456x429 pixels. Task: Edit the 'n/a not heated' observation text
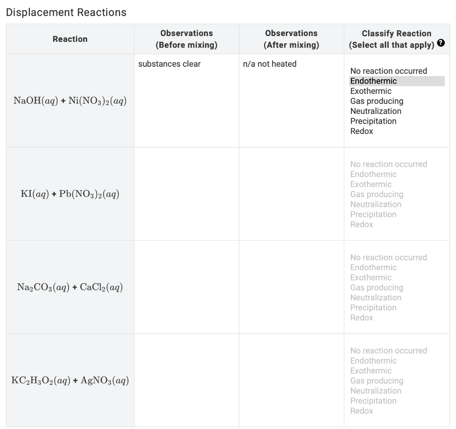(x=269, y=64)
